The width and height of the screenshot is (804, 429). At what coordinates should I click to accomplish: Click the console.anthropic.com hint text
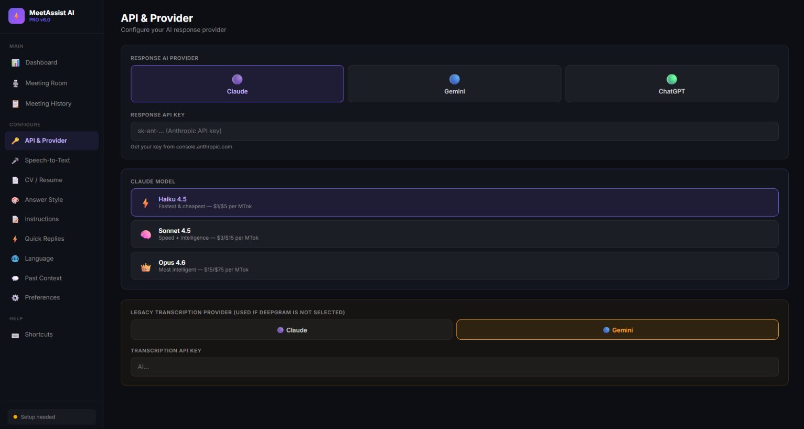click(x=181, y=147)
